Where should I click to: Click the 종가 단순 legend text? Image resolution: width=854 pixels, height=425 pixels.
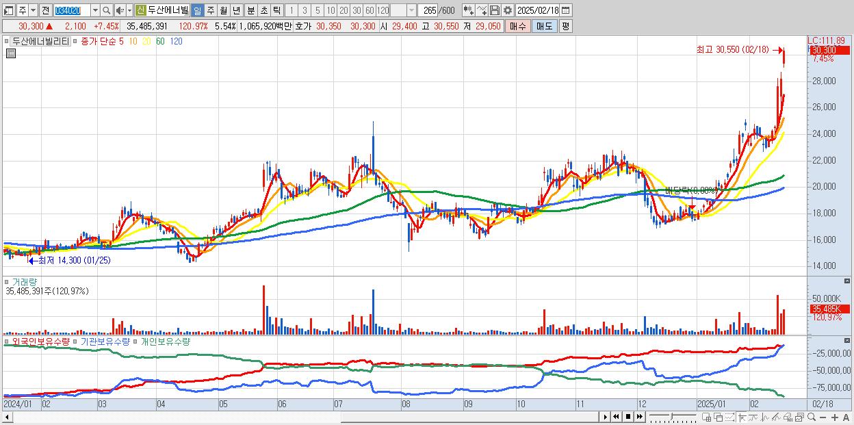98,41
